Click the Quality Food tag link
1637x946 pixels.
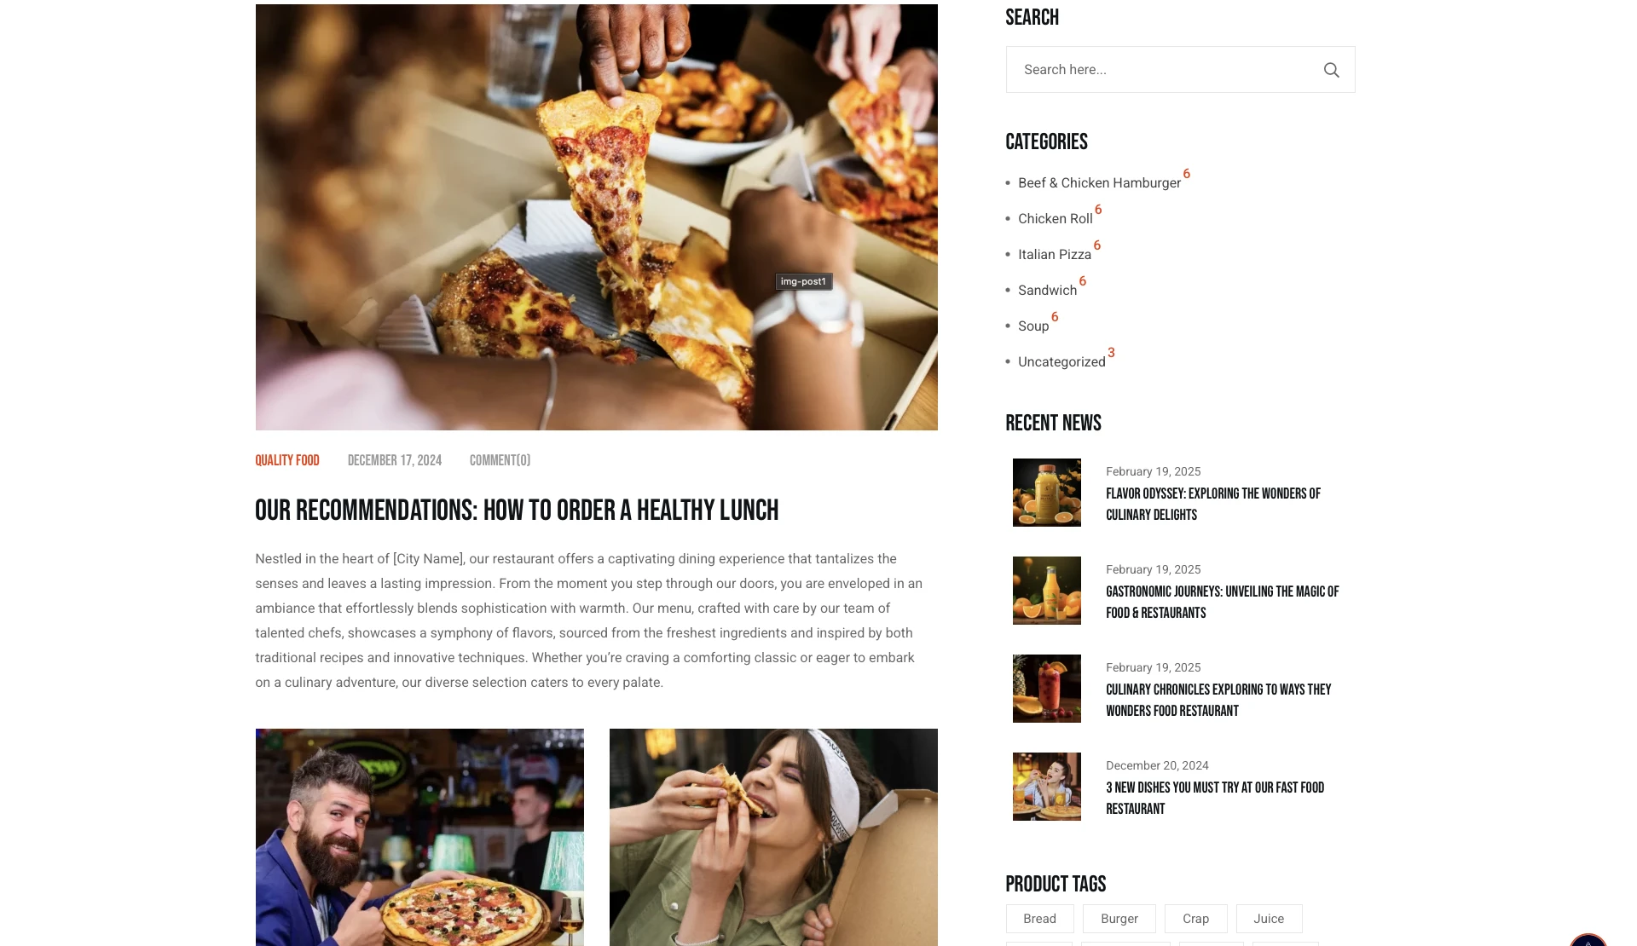point(287,460)
